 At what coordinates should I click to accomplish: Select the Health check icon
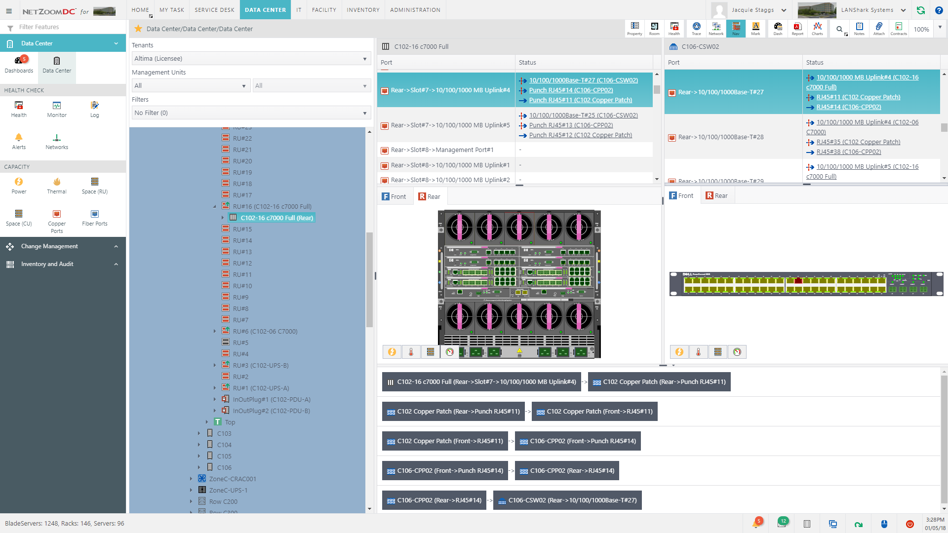pyautogui.click(x=18, y=106)
